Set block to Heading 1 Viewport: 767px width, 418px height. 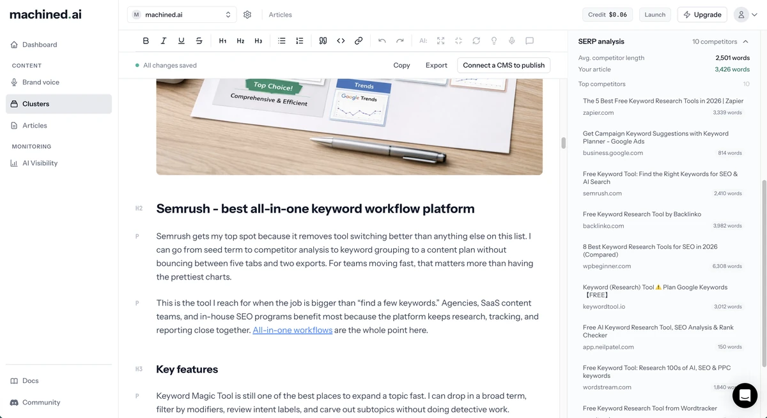[222, 41]
